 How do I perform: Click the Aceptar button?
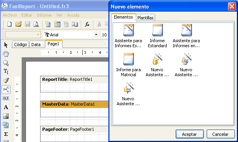[x=190, y=134]
